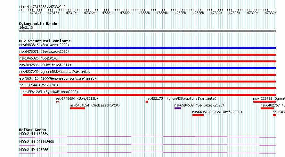
Task: Click the 47323k ruler tick label
Action: (x=144, y=13)
